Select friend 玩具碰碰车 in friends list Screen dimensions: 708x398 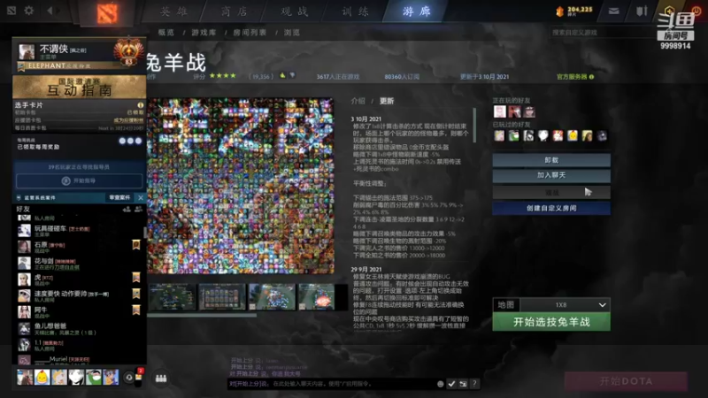point(78,231)
